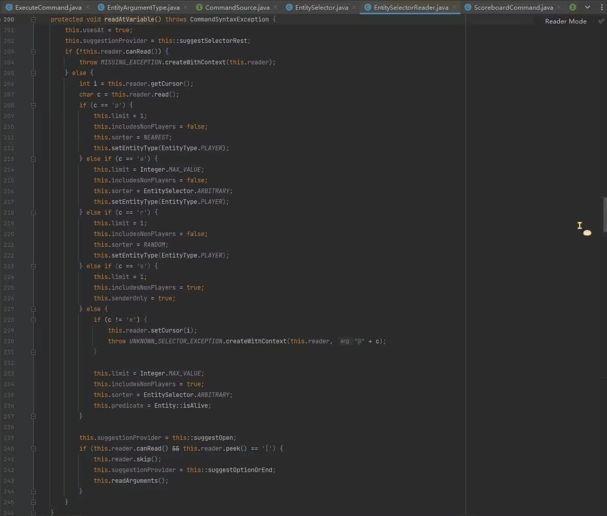The image size is (607, 516).
Task: Switch to the ExecuteCommand.java tab
Action: [48, 7]
